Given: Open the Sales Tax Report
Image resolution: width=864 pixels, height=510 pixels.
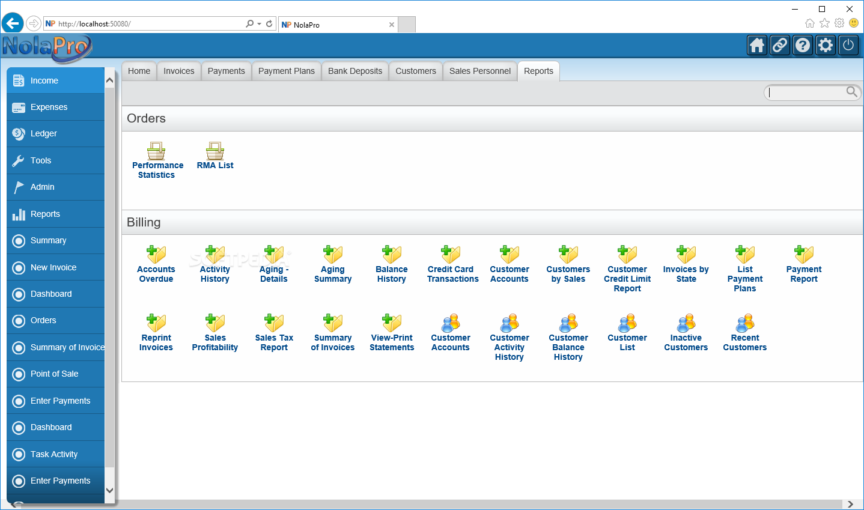Looking at the screenshot, I should [x=274, y=332].
